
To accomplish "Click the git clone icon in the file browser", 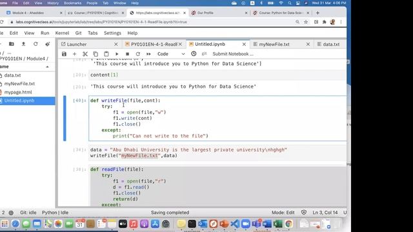I will point(47,44).
